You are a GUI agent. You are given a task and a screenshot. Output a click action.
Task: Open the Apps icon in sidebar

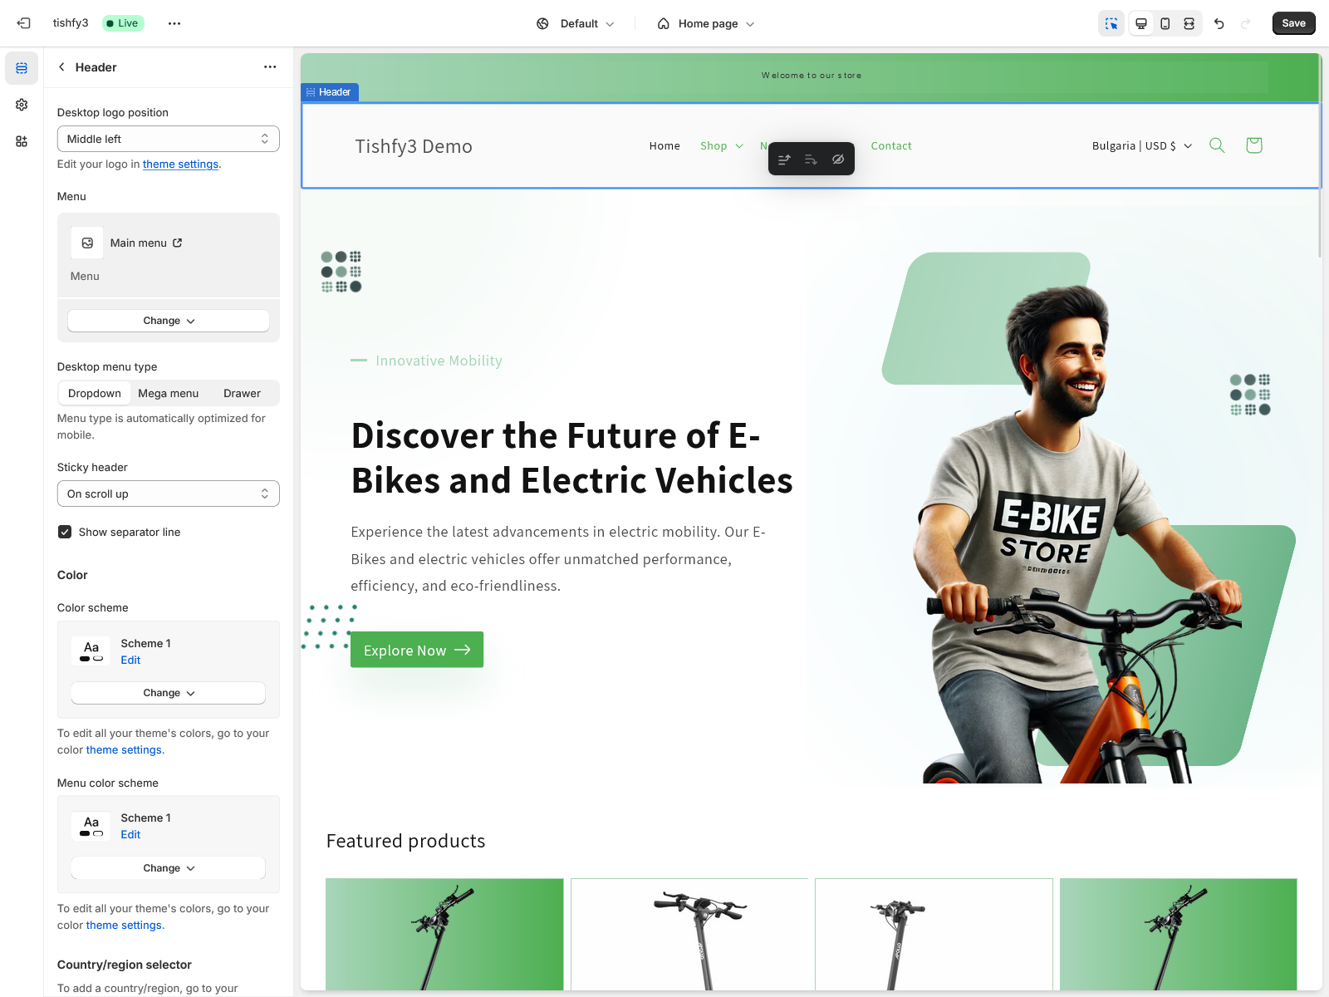tap(22, 141)
